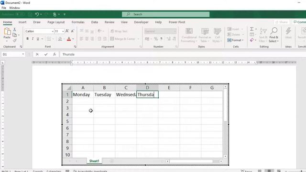Open the Customize Quick Access Toolbar dropdown
This screenshot has width=306, height=172.
point(65,14)
